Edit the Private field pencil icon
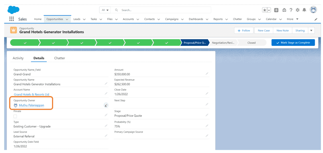Viewport: 323px width, 153px height. 106,115
